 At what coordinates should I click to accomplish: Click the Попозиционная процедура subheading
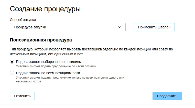(x=41, y=40)
